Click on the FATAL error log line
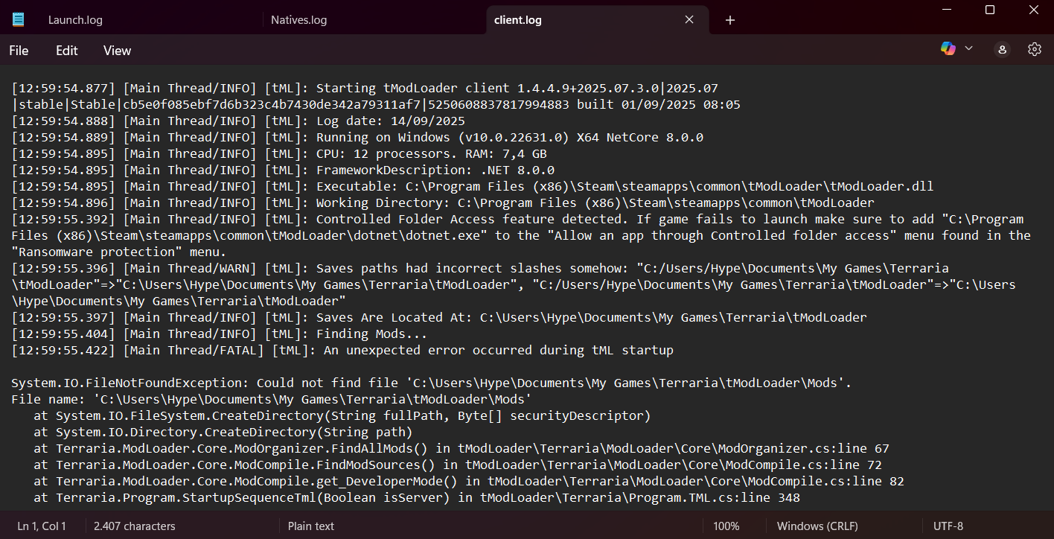Viewport: 1054px width, 539px height. pos(342,350)
